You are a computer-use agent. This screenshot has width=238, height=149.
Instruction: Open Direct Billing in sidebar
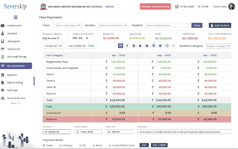(15, 83)
